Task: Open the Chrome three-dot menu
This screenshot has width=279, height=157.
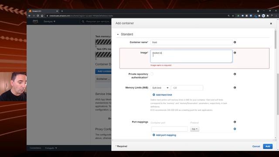Action: [276, 16]
